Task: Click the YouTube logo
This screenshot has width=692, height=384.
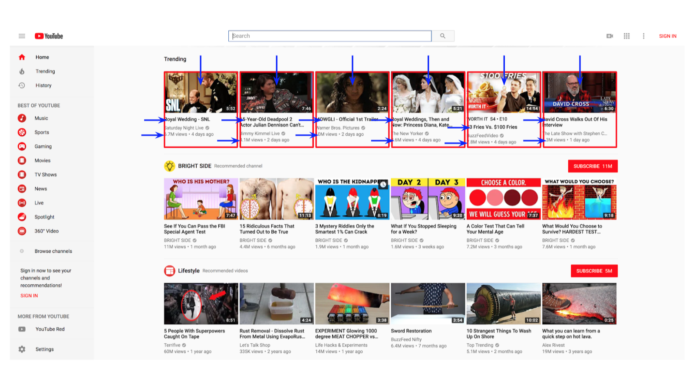Action: [49, 36]
